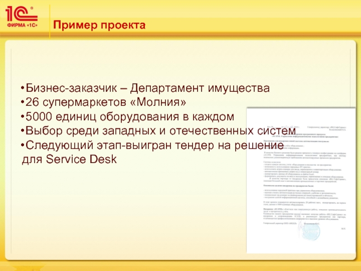Viewport: 361px width, 271px height.
Task: Open the scanned reference letter thumbnail
Action: point(301,180)
